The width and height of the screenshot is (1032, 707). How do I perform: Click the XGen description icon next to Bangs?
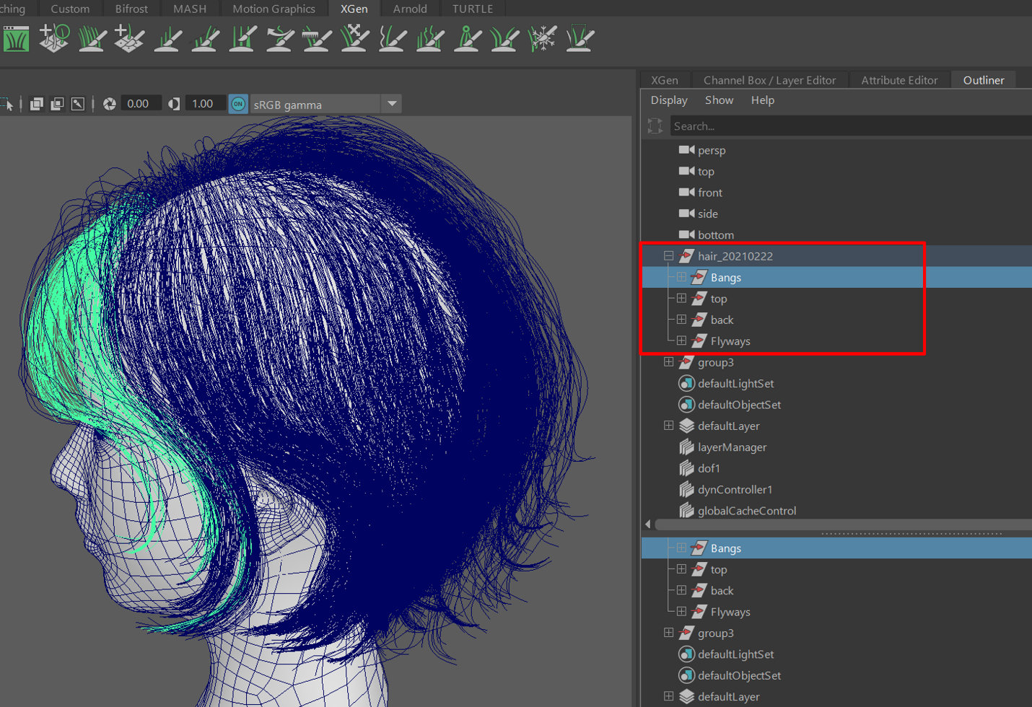pyautogui.click(x=700, y=277)
